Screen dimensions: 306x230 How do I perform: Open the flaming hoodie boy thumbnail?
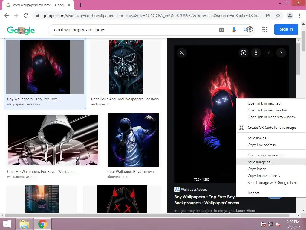coord(45,67)
